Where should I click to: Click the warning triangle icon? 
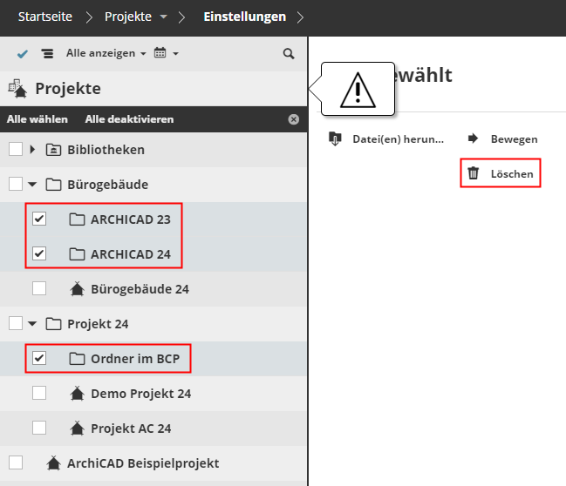tap(357, 89)
